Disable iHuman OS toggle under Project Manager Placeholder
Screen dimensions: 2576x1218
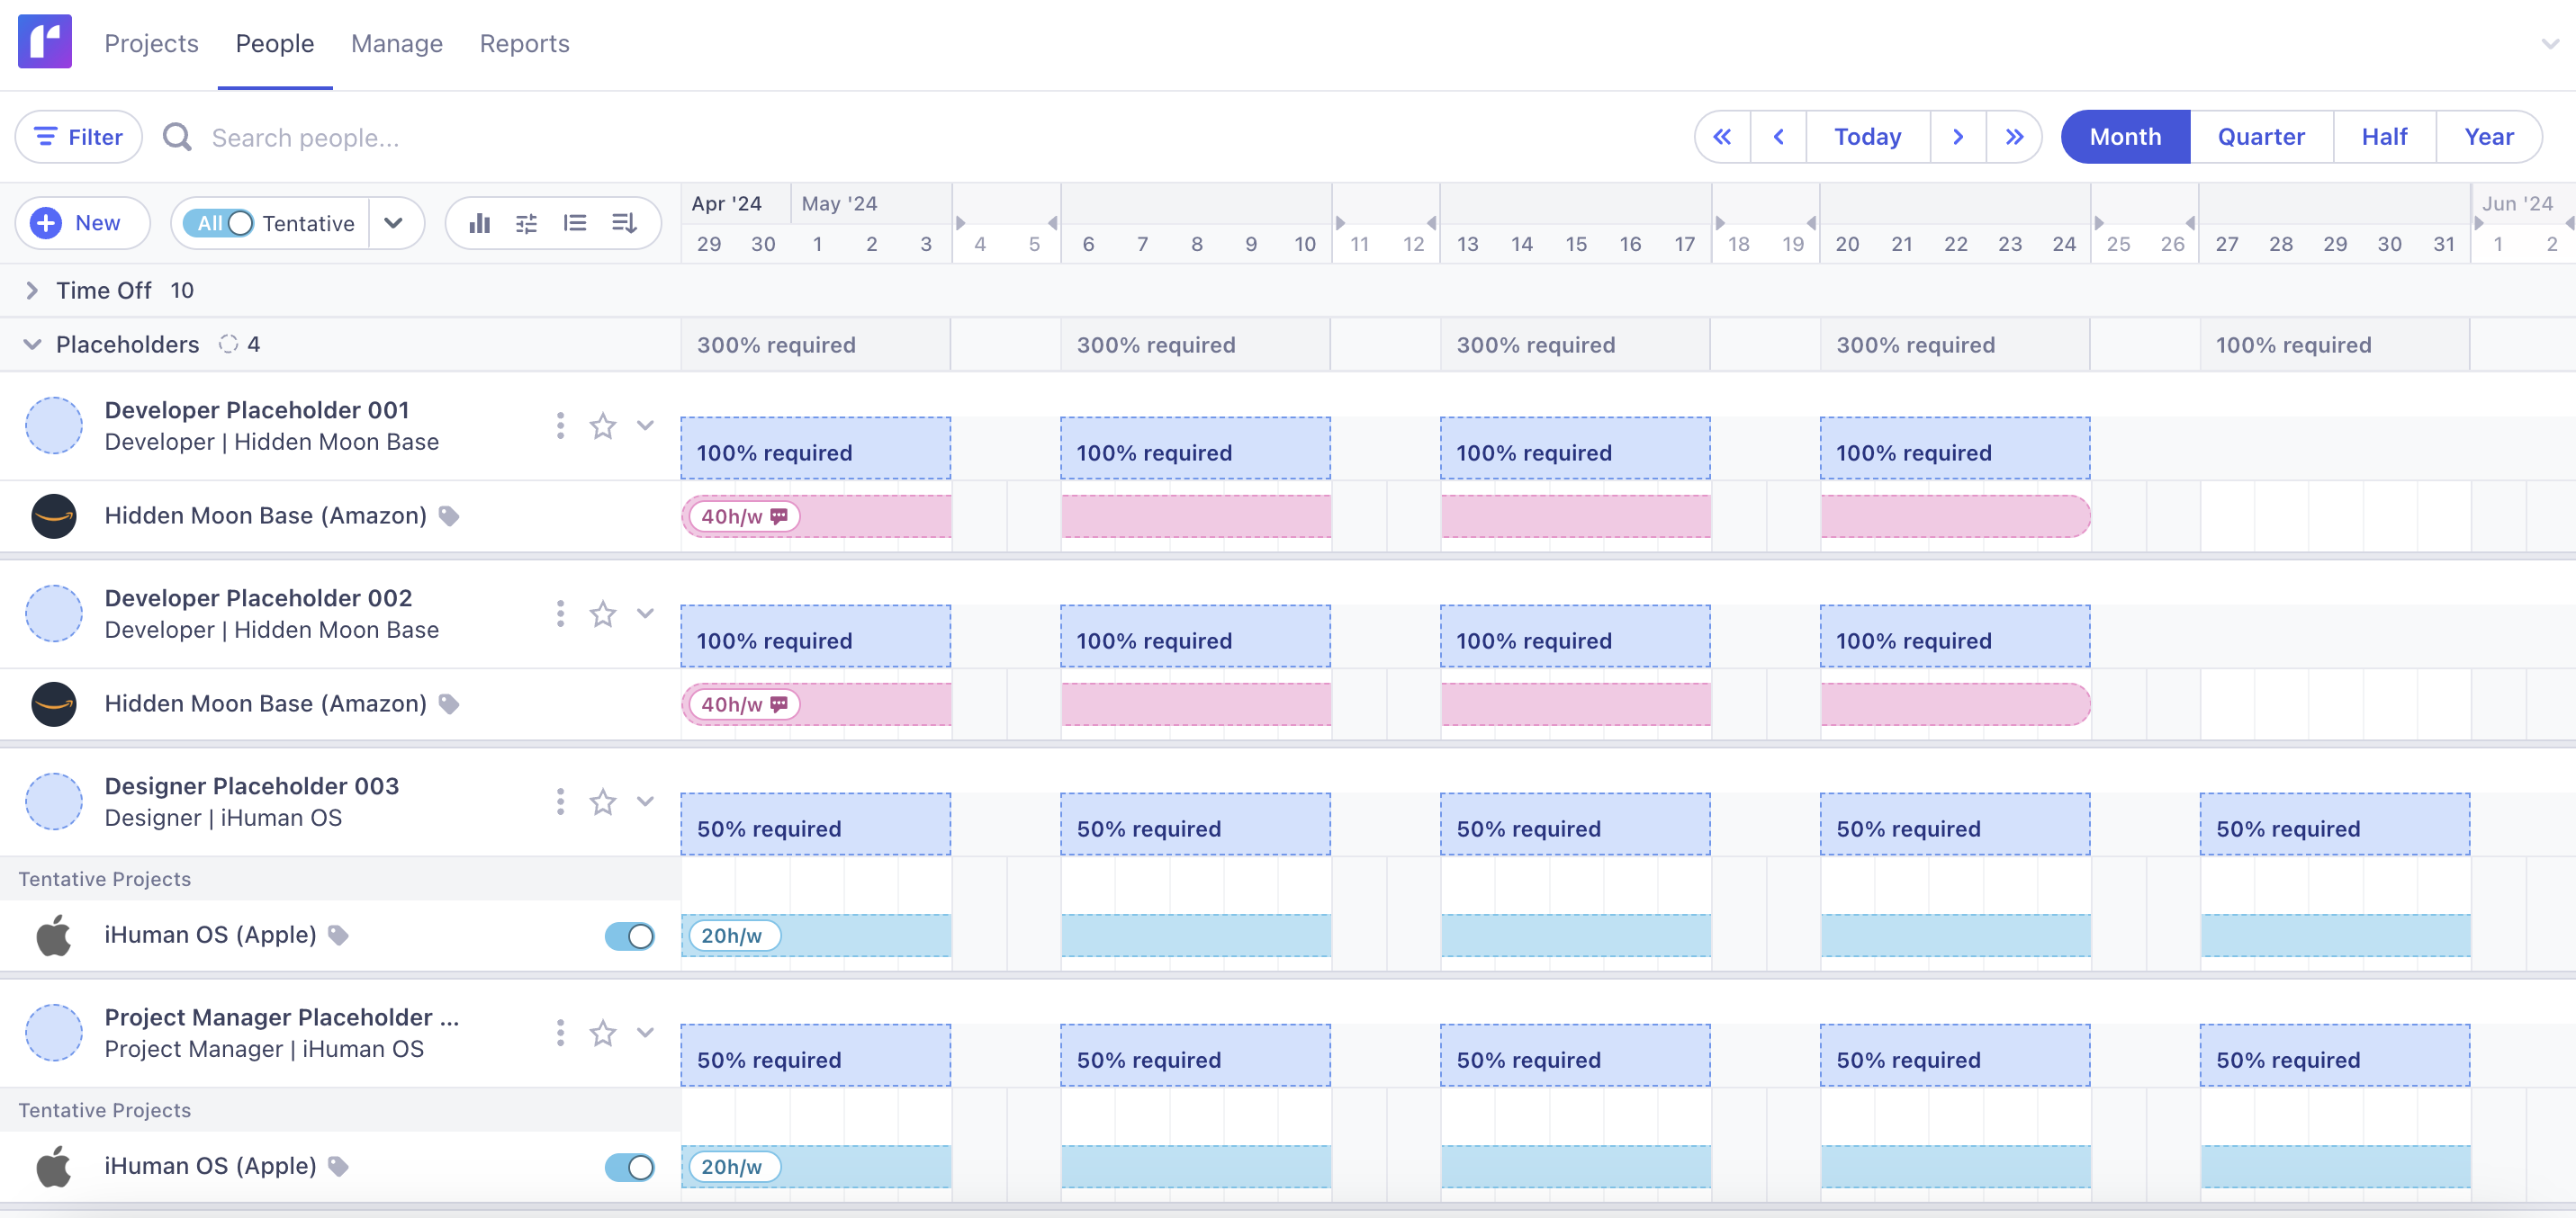(x=628, y=1165)
